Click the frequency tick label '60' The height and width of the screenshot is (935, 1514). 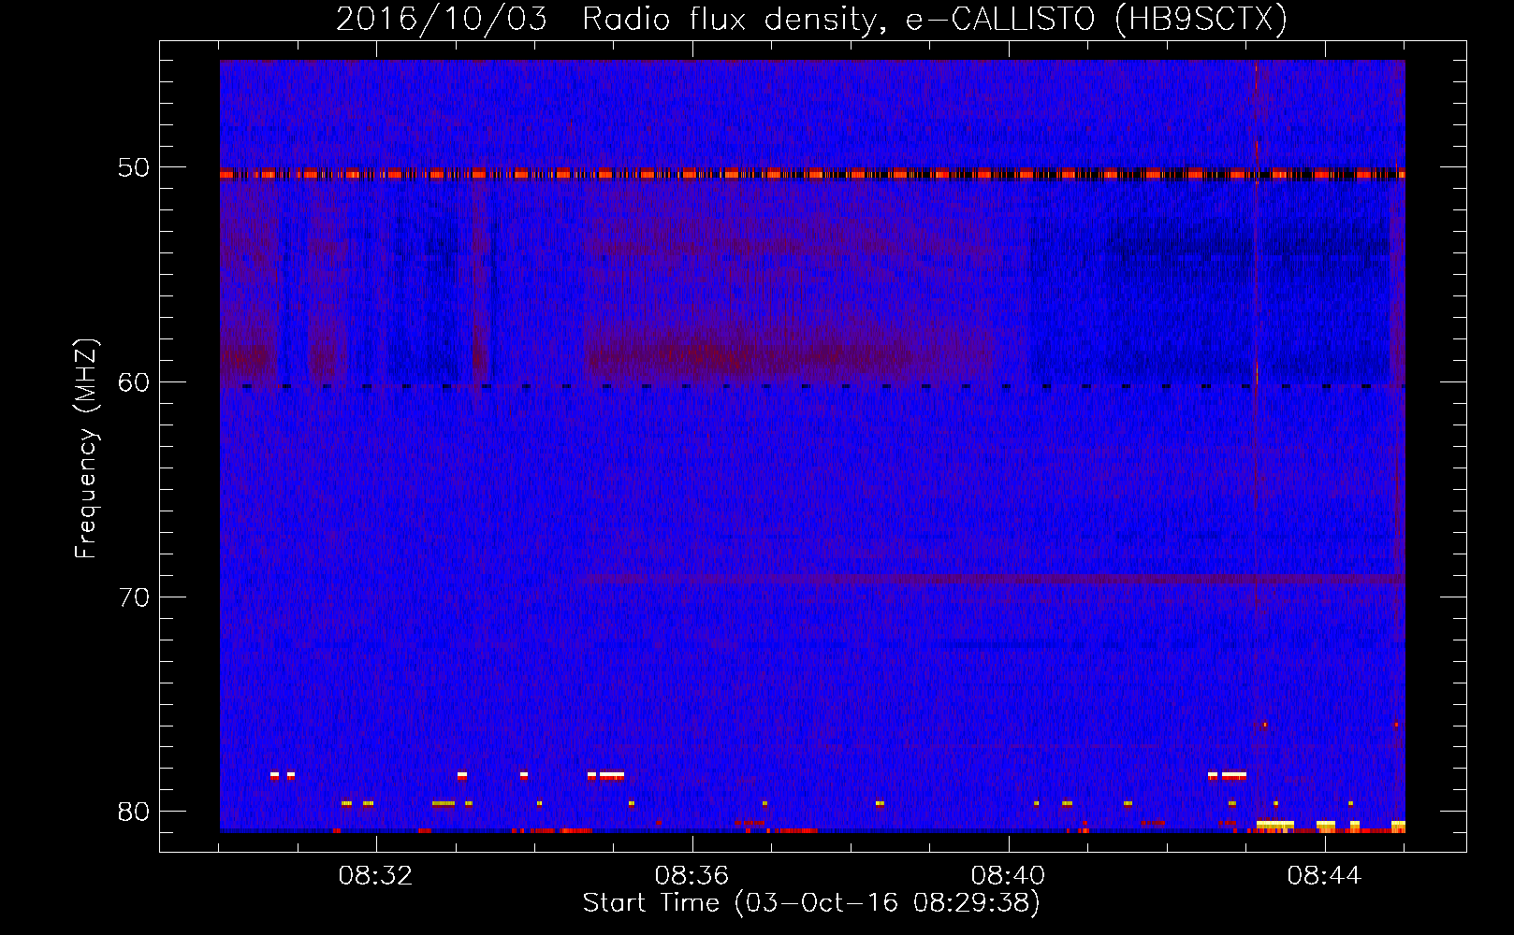(134, 382)
